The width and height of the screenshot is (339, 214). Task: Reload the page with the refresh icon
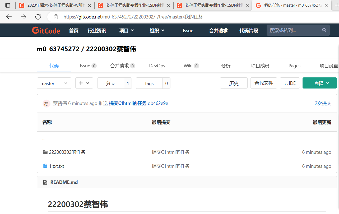(38, 17)
